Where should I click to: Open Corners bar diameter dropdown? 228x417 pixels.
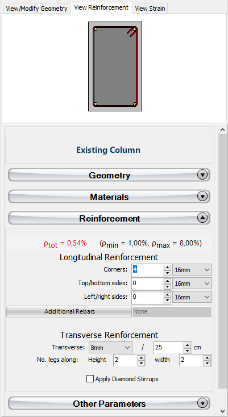192,270
